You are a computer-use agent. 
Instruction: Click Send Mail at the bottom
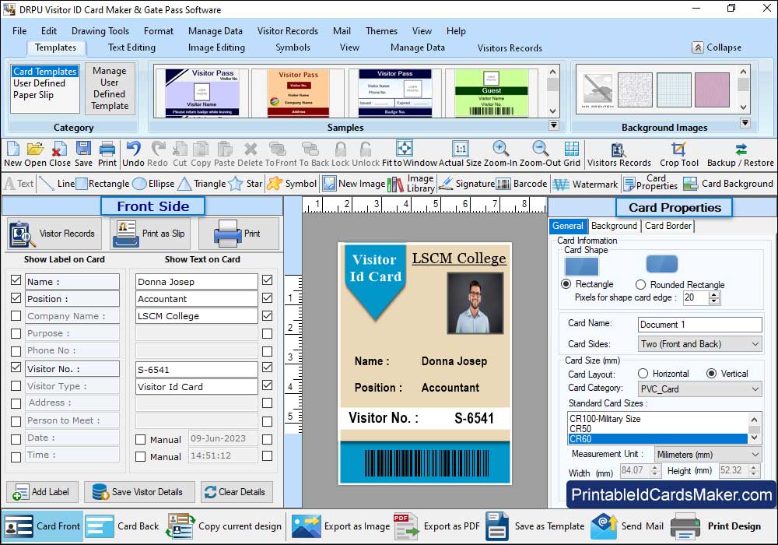coord(627,526)
